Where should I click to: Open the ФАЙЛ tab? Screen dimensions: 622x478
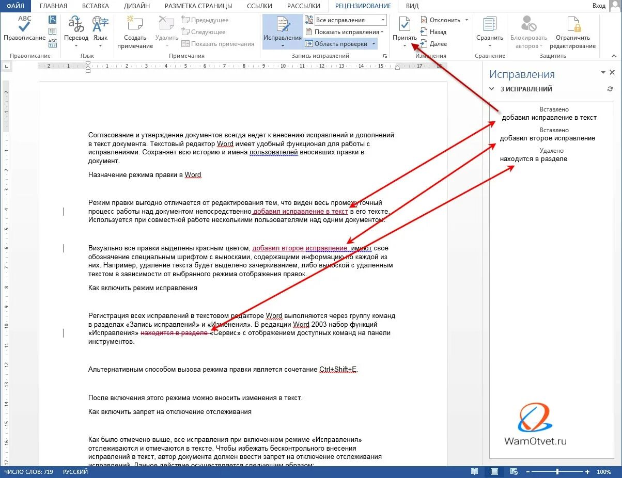15,6
